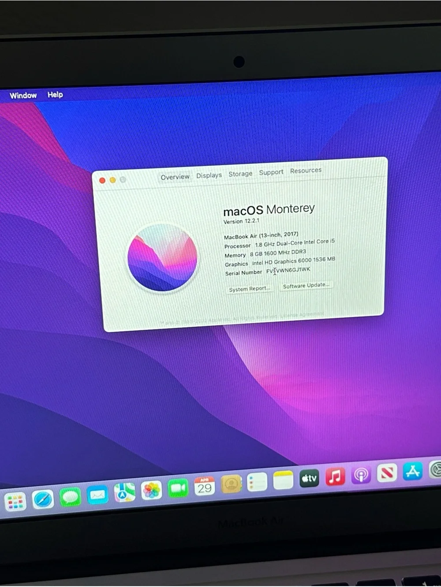The height and width of the screenshot is (587, 441).
Task: Close the About This Mac window
Action: 102,181
